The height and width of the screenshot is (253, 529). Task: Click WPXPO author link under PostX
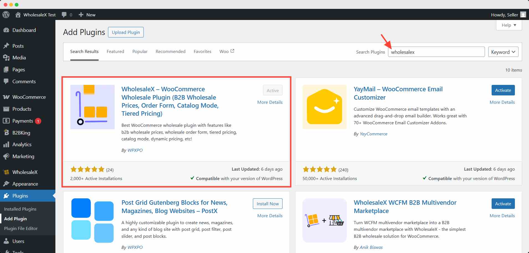[135, 247]
